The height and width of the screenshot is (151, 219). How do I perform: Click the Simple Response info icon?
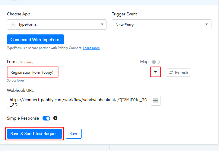click(x=55, y=118)
